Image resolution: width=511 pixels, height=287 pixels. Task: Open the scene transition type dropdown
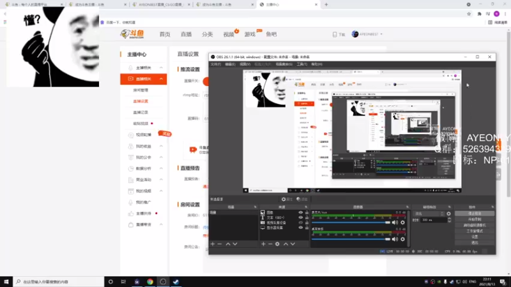[429, 214]
